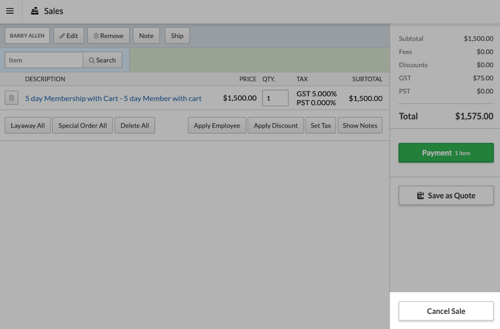Select Layaway All
The height and width of the screenshot is (329, 500).
(x=27, y=125)
